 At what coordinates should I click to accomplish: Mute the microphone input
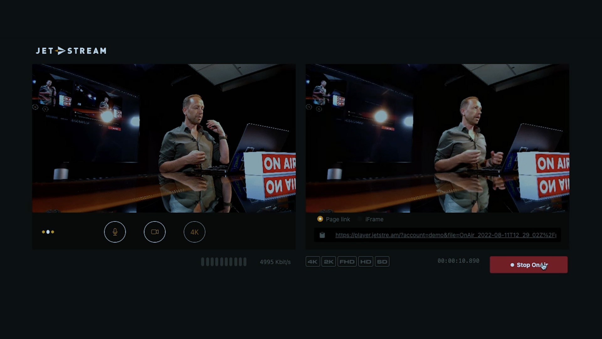115,232
